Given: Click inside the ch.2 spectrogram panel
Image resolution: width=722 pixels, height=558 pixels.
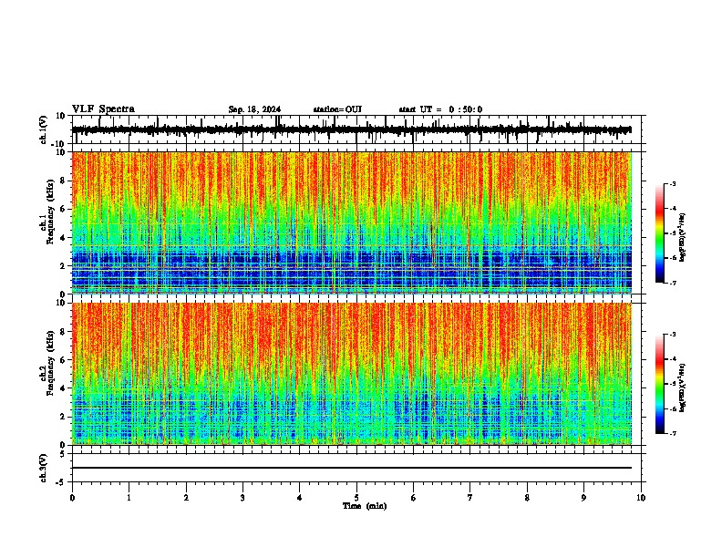Looking at the screenshot, I should 351,374.
